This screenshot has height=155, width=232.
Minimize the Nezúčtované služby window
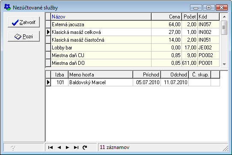pyautogui.click(x=196, y=7)
